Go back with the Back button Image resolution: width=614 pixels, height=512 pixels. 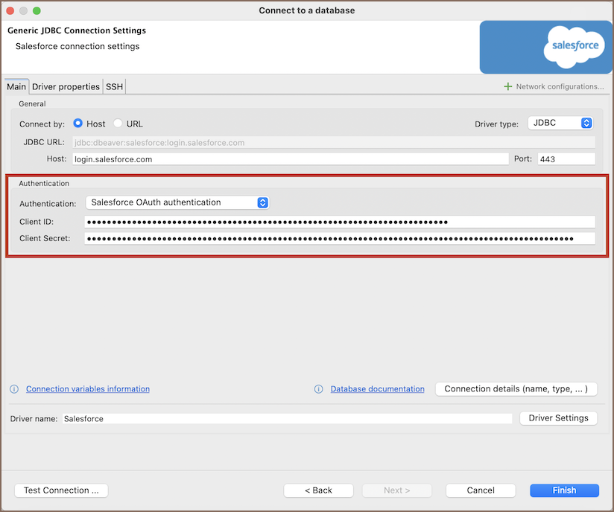tap(318, 490)
